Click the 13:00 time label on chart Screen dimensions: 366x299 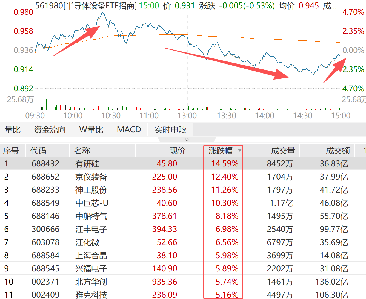[x=187, y=116]
